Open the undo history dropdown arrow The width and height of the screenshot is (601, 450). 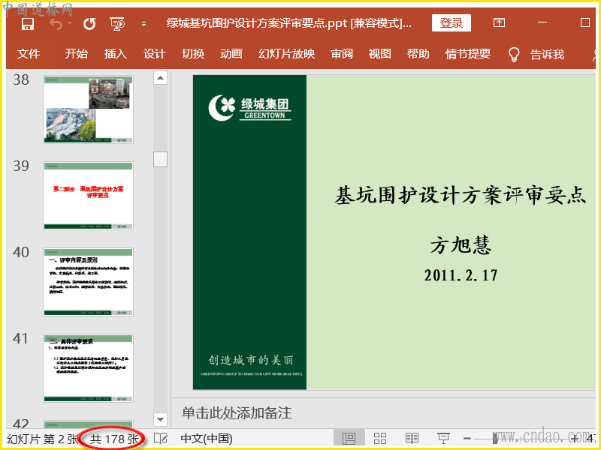pos(70,23)
